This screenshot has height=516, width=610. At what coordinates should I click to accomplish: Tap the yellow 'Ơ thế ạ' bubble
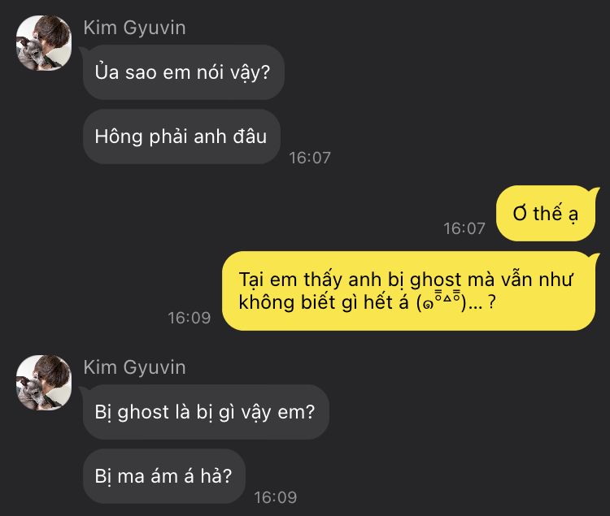click(x=546, y=214)
